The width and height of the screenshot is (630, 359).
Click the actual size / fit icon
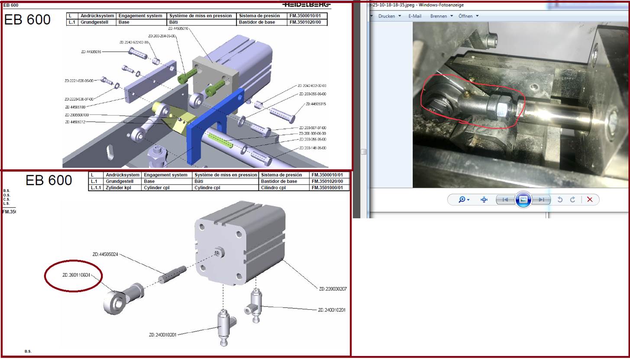(484, 199)
